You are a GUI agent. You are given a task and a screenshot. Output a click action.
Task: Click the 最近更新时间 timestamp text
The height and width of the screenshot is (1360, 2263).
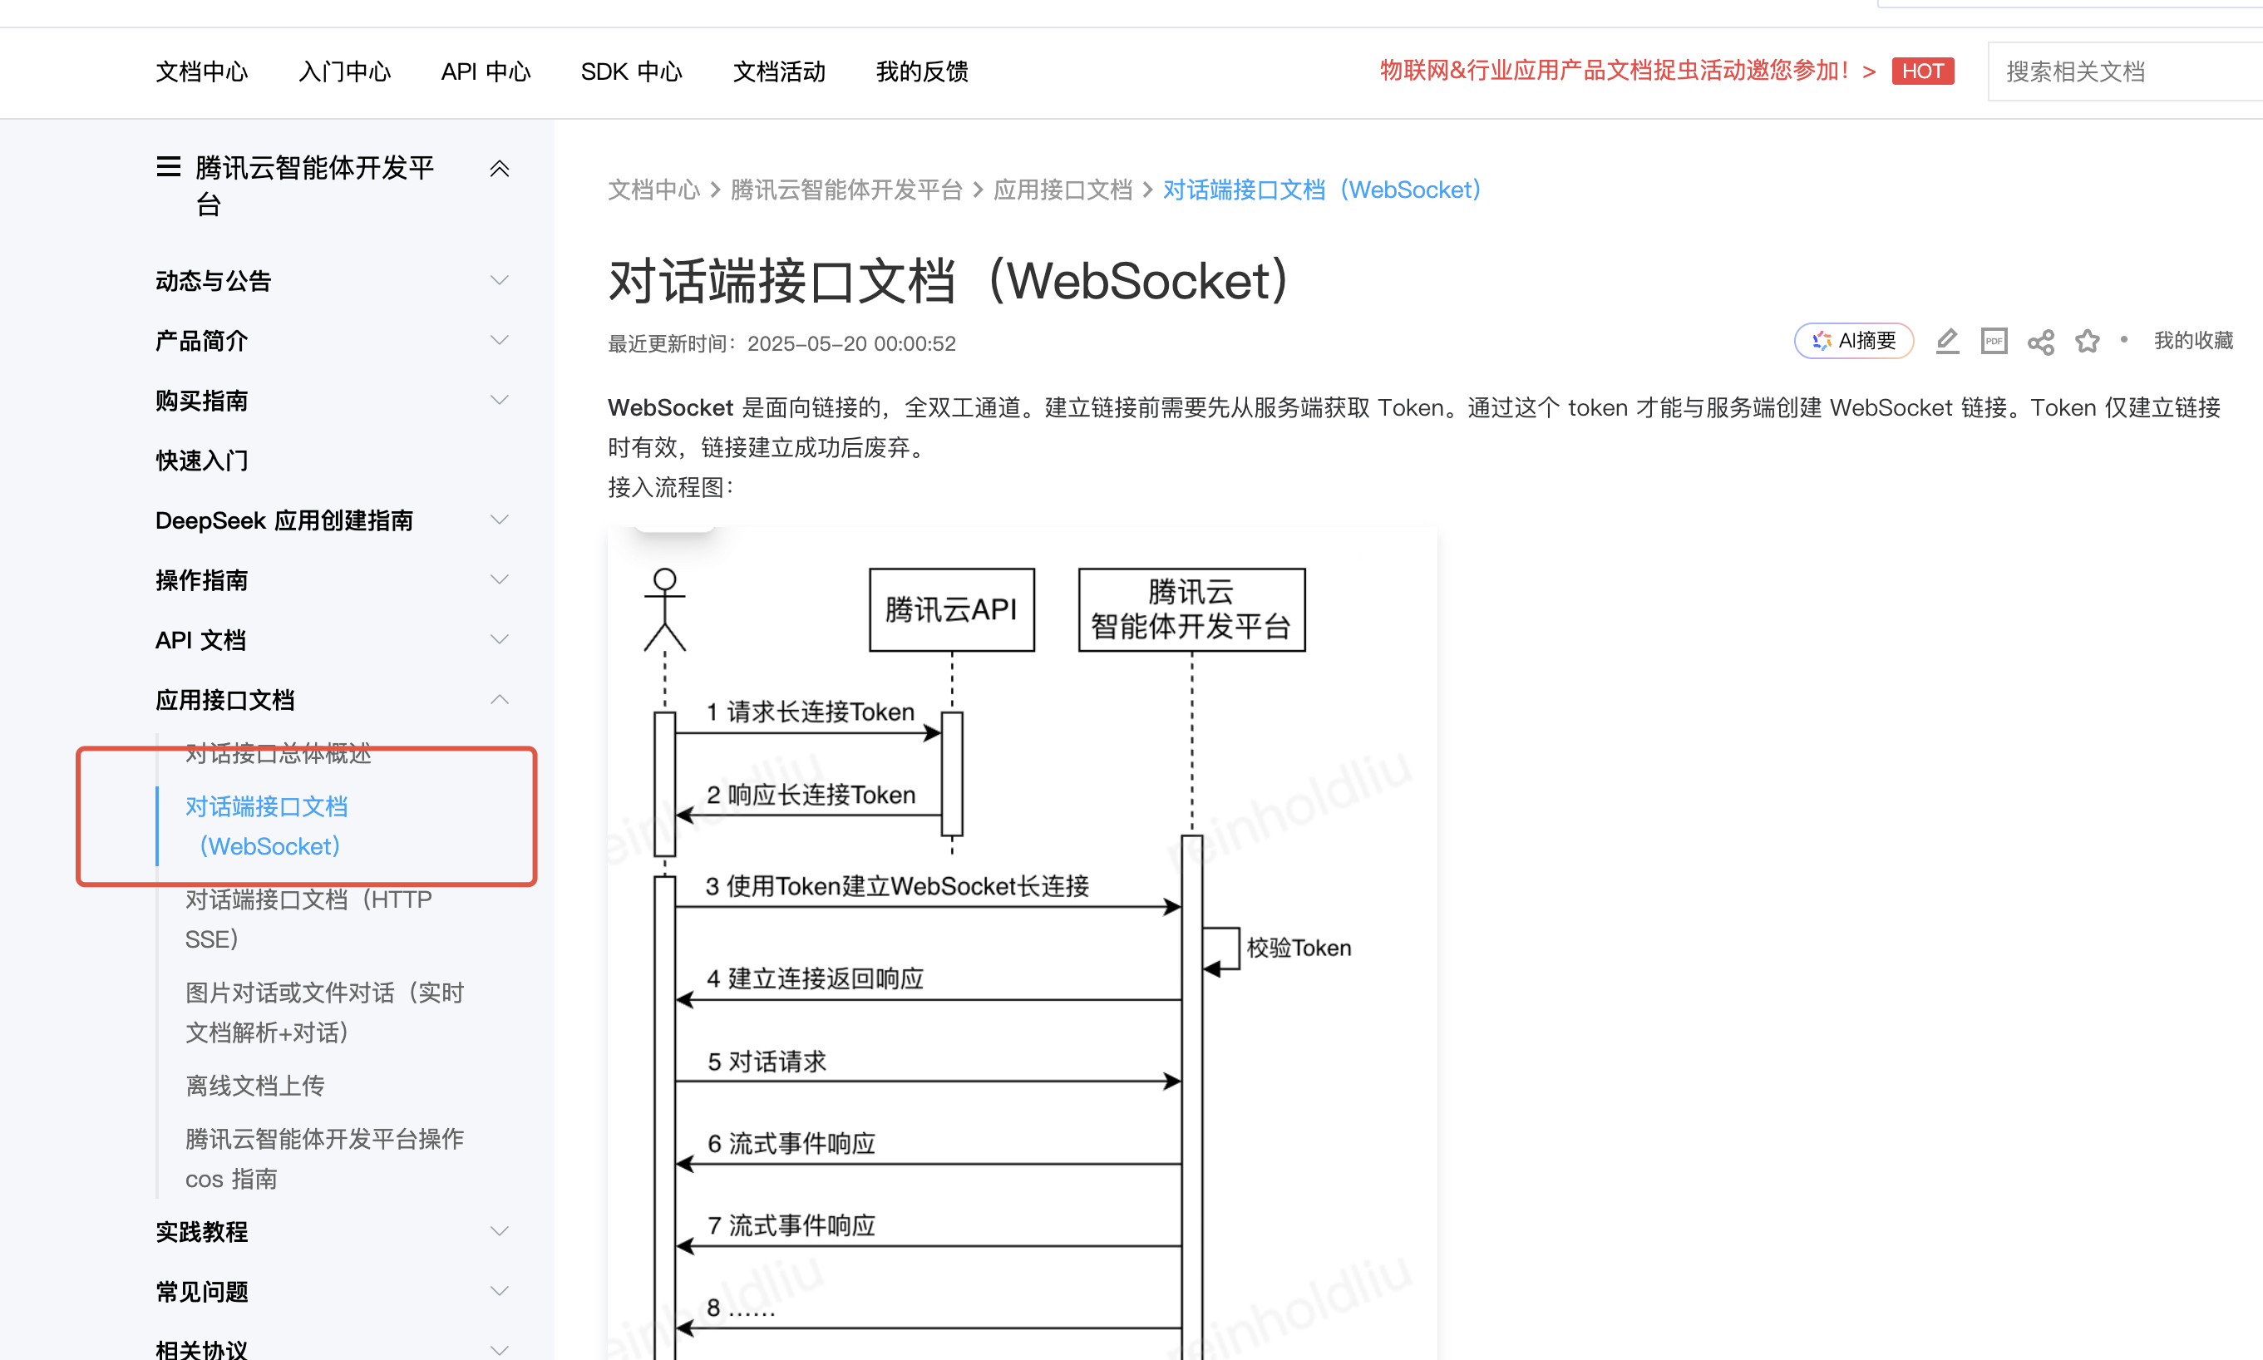[x=781, y=343]
